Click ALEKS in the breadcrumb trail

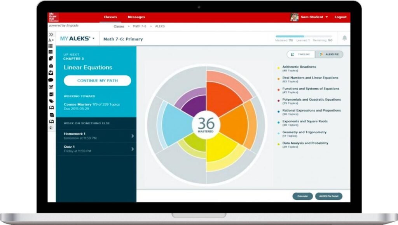(160, 26)
